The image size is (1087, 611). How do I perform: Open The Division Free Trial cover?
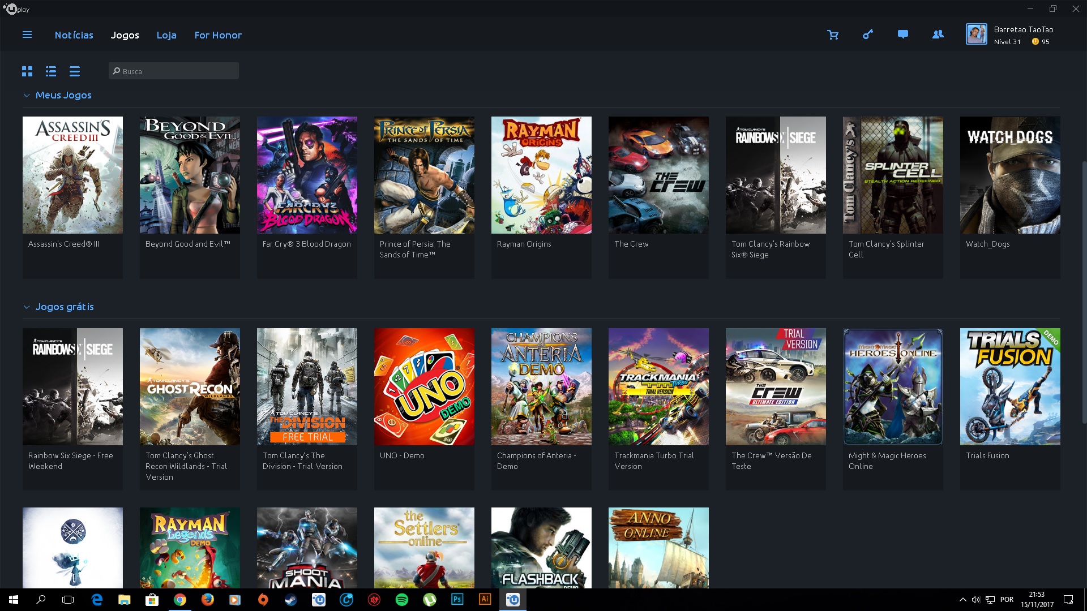point(307,386)
